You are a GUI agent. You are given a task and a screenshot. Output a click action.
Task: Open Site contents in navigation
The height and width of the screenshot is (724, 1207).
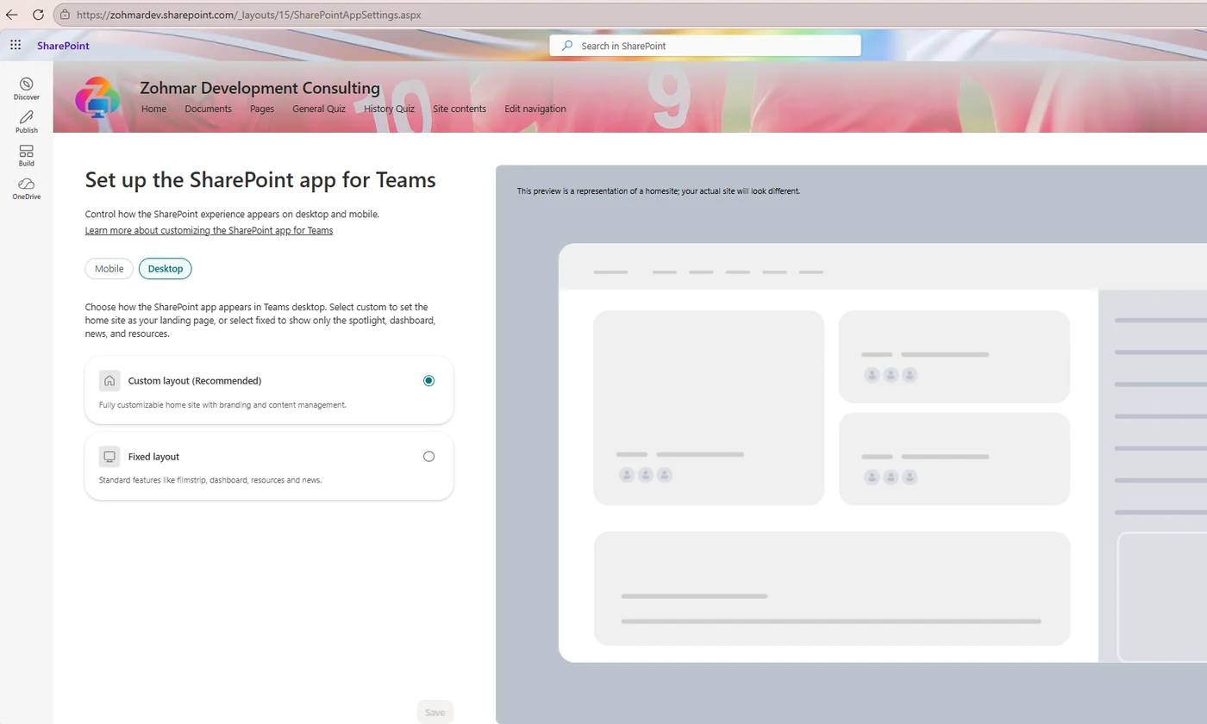pos(460,109)
